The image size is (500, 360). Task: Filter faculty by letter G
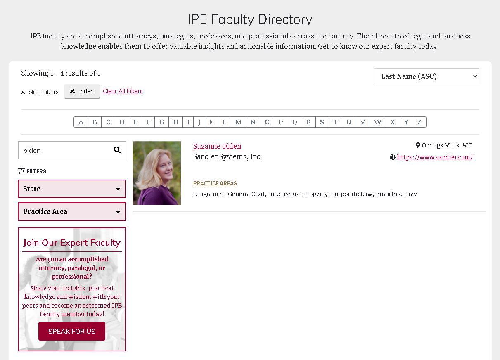(x=162, y=122)
